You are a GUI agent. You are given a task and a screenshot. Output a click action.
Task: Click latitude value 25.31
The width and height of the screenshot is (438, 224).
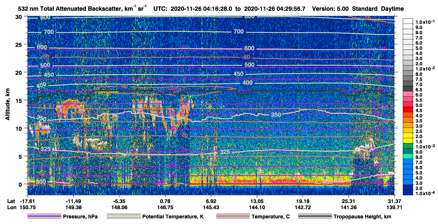(349, 201)
